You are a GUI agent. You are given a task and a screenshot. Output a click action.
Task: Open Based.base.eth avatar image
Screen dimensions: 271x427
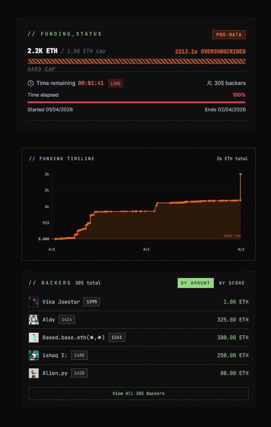pyautogui.click(x=34, y=337)
